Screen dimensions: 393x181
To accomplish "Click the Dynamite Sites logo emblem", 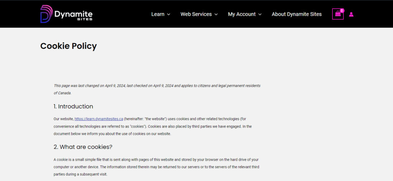I will [47, 14].
